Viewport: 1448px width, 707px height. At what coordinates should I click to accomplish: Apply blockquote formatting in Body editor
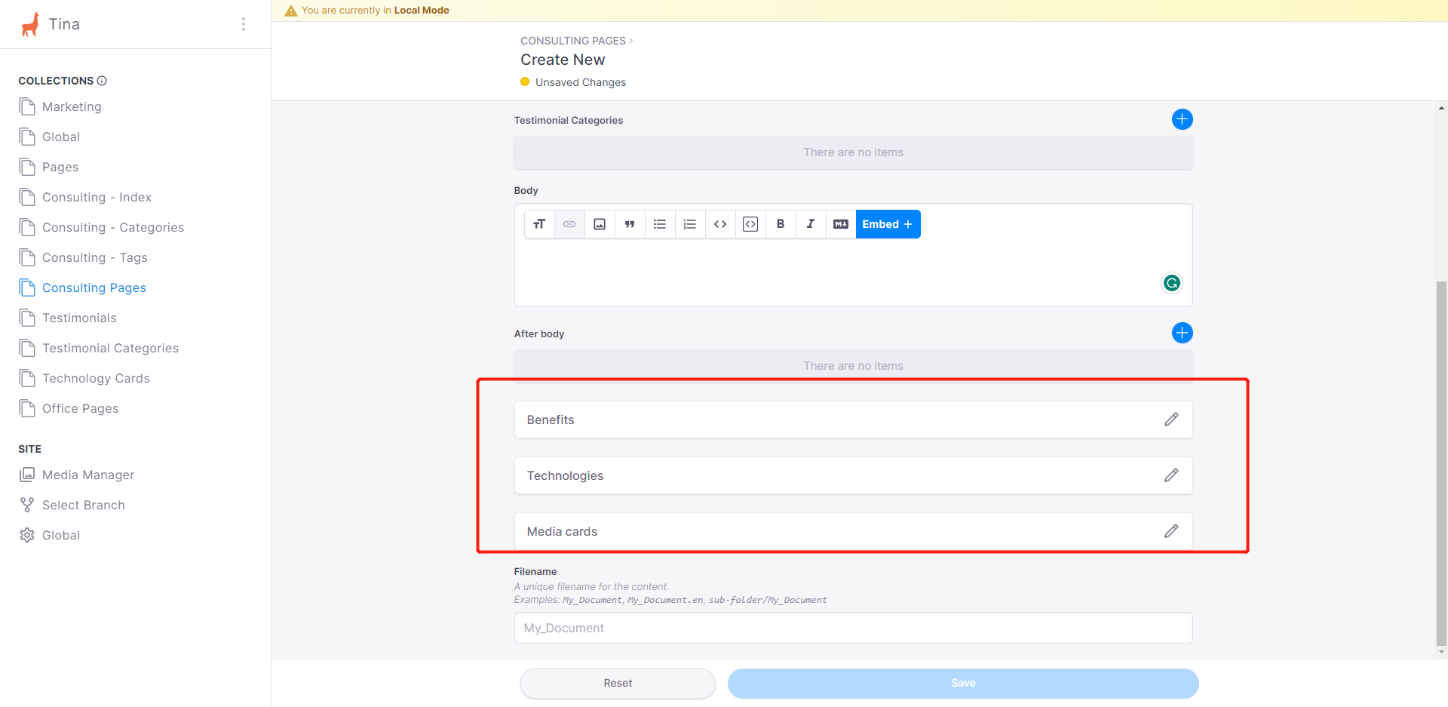[x=630, y=224]
